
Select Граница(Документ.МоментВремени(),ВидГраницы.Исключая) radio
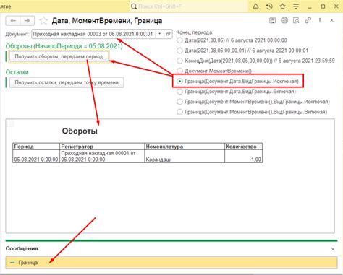pyautogui.click(x=179, y=102)
